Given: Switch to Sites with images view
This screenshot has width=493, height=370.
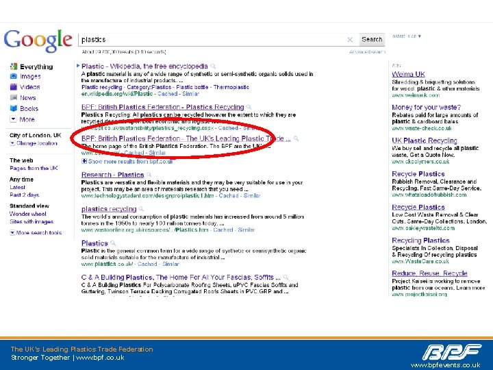Looking at the screenshot, I should point(31,221).
